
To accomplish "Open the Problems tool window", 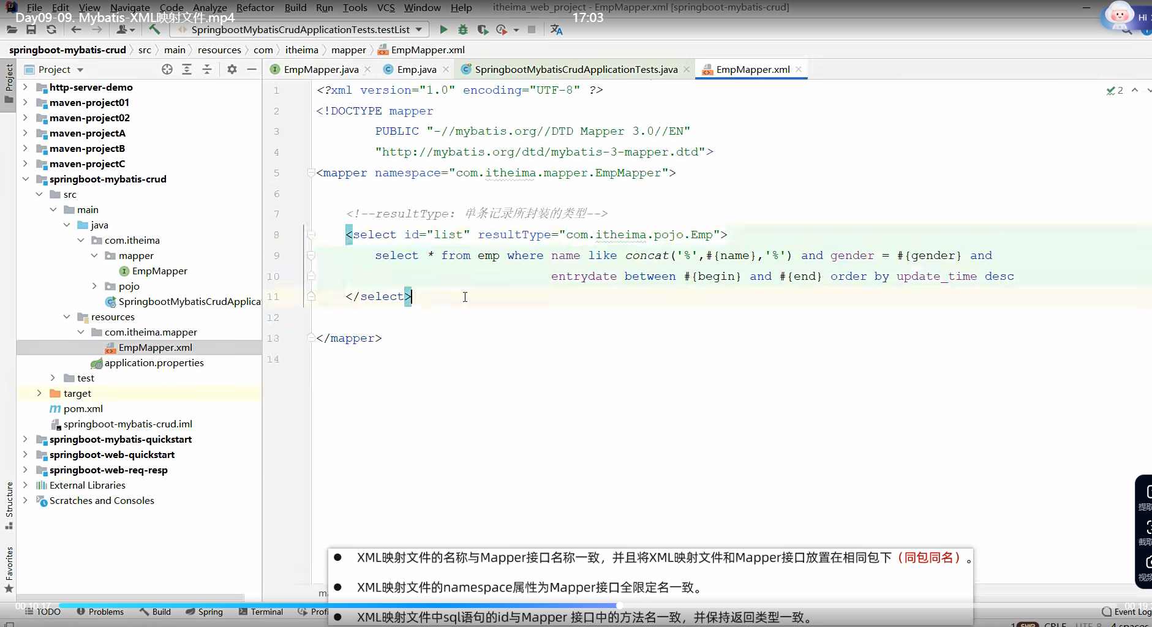I will (100, 612).
